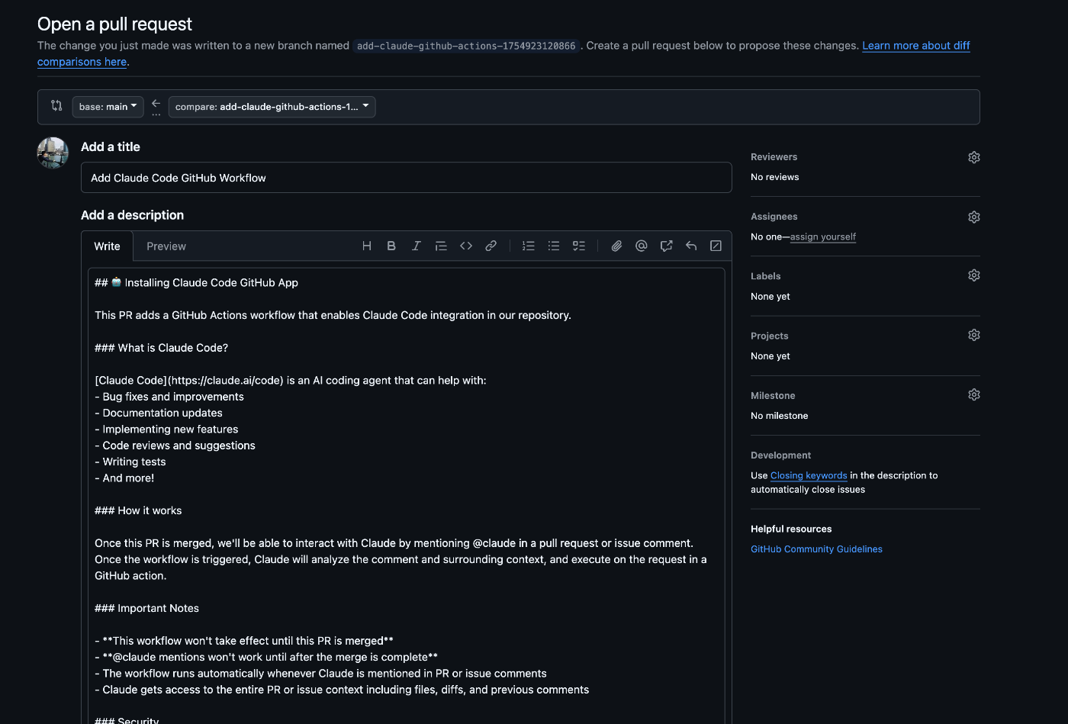1068x724 pixels.
Task: Click the '### What is Claude Code?' line
Action: coord(161,348)
